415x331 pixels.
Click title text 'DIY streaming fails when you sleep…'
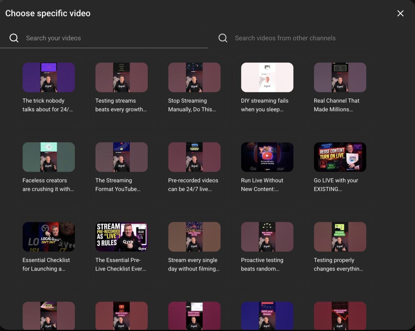tap(265, 105)
